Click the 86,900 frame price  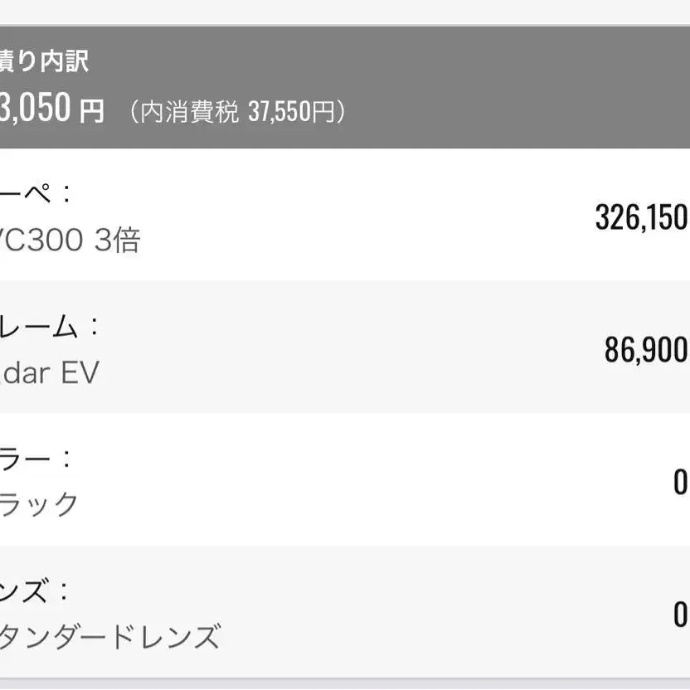[x=646, y=350]
